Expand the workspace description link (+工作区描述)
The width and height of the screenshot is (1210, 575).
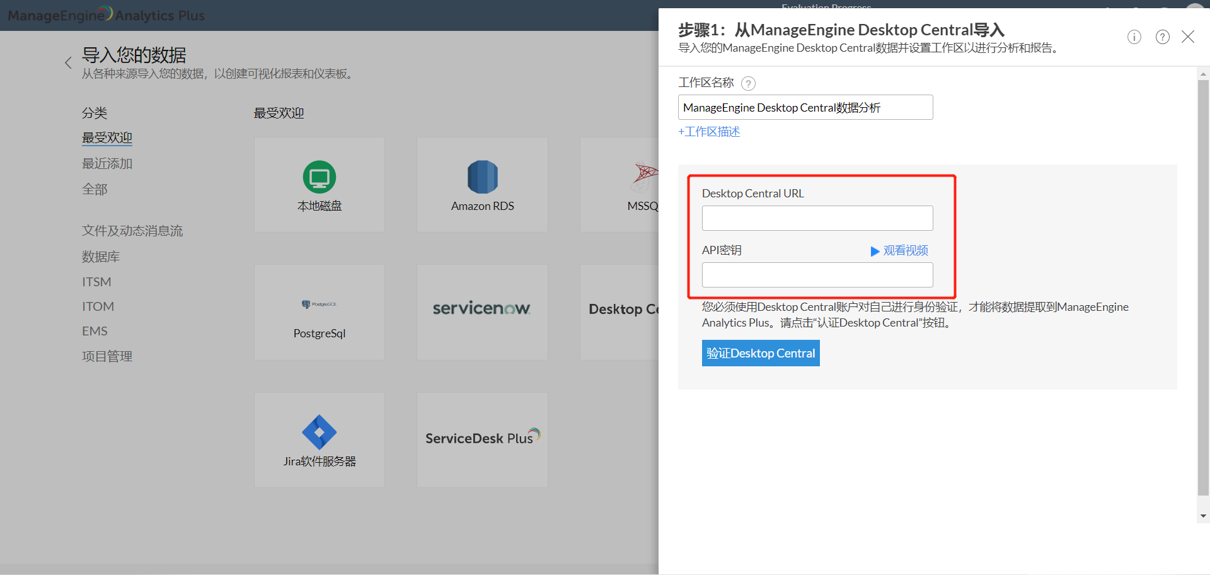(x=709, y=132)
